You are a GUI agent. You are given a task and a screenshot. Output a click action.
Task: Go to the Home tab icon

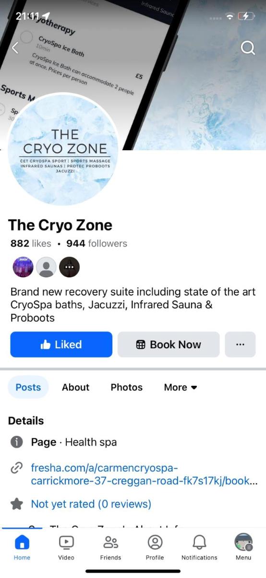pyautogui.click(x=22, y=542)
